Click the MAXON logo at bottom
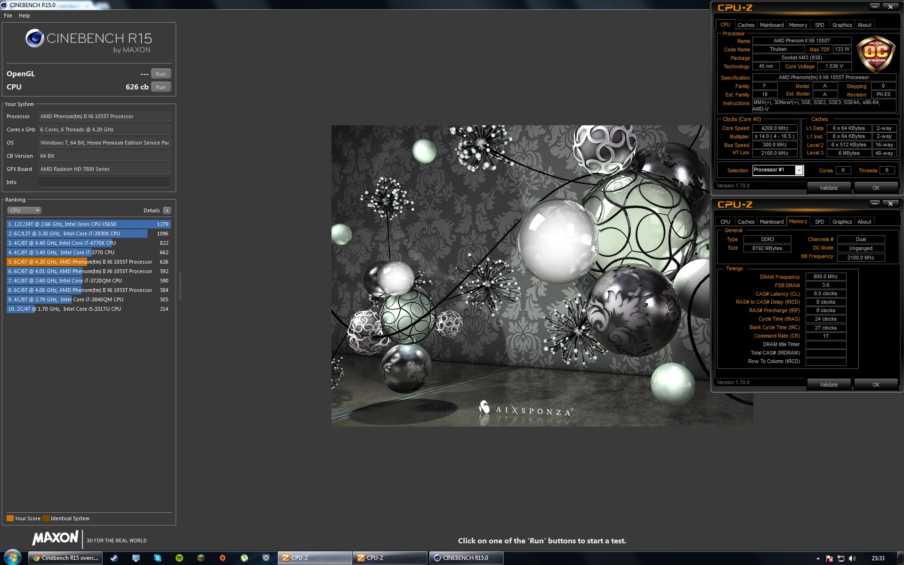Screen dimensions: 904x565 click(56, 538)
